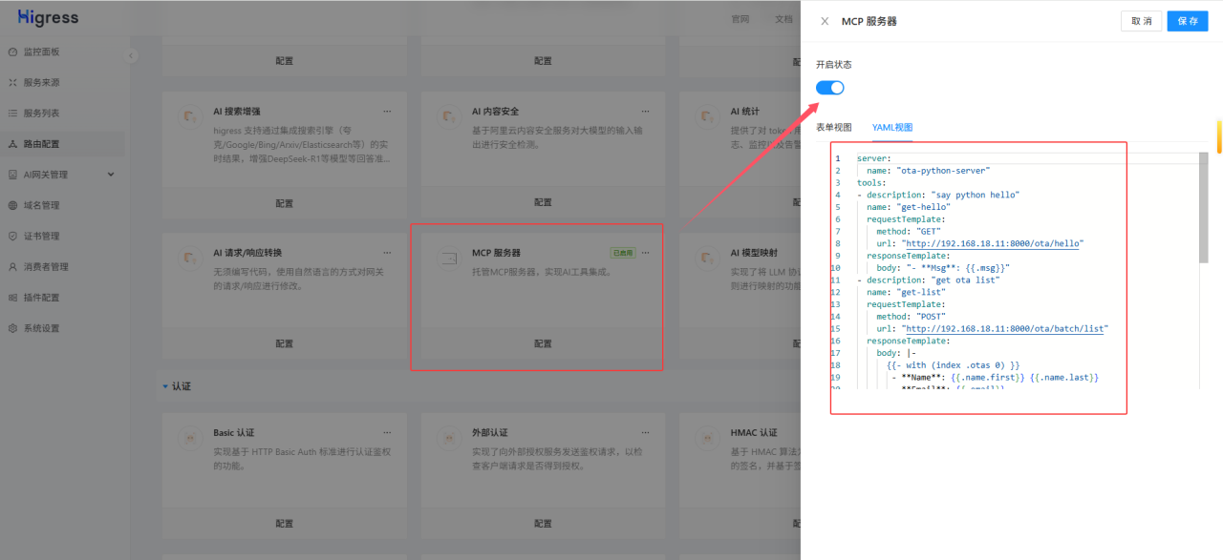The image size is (1223, 560).
Task: Click the AI 请求/响应转换 plugin icon
Action: tap(189, 258)
